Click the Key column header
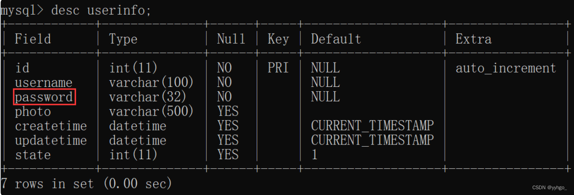 tap(278, 39)
